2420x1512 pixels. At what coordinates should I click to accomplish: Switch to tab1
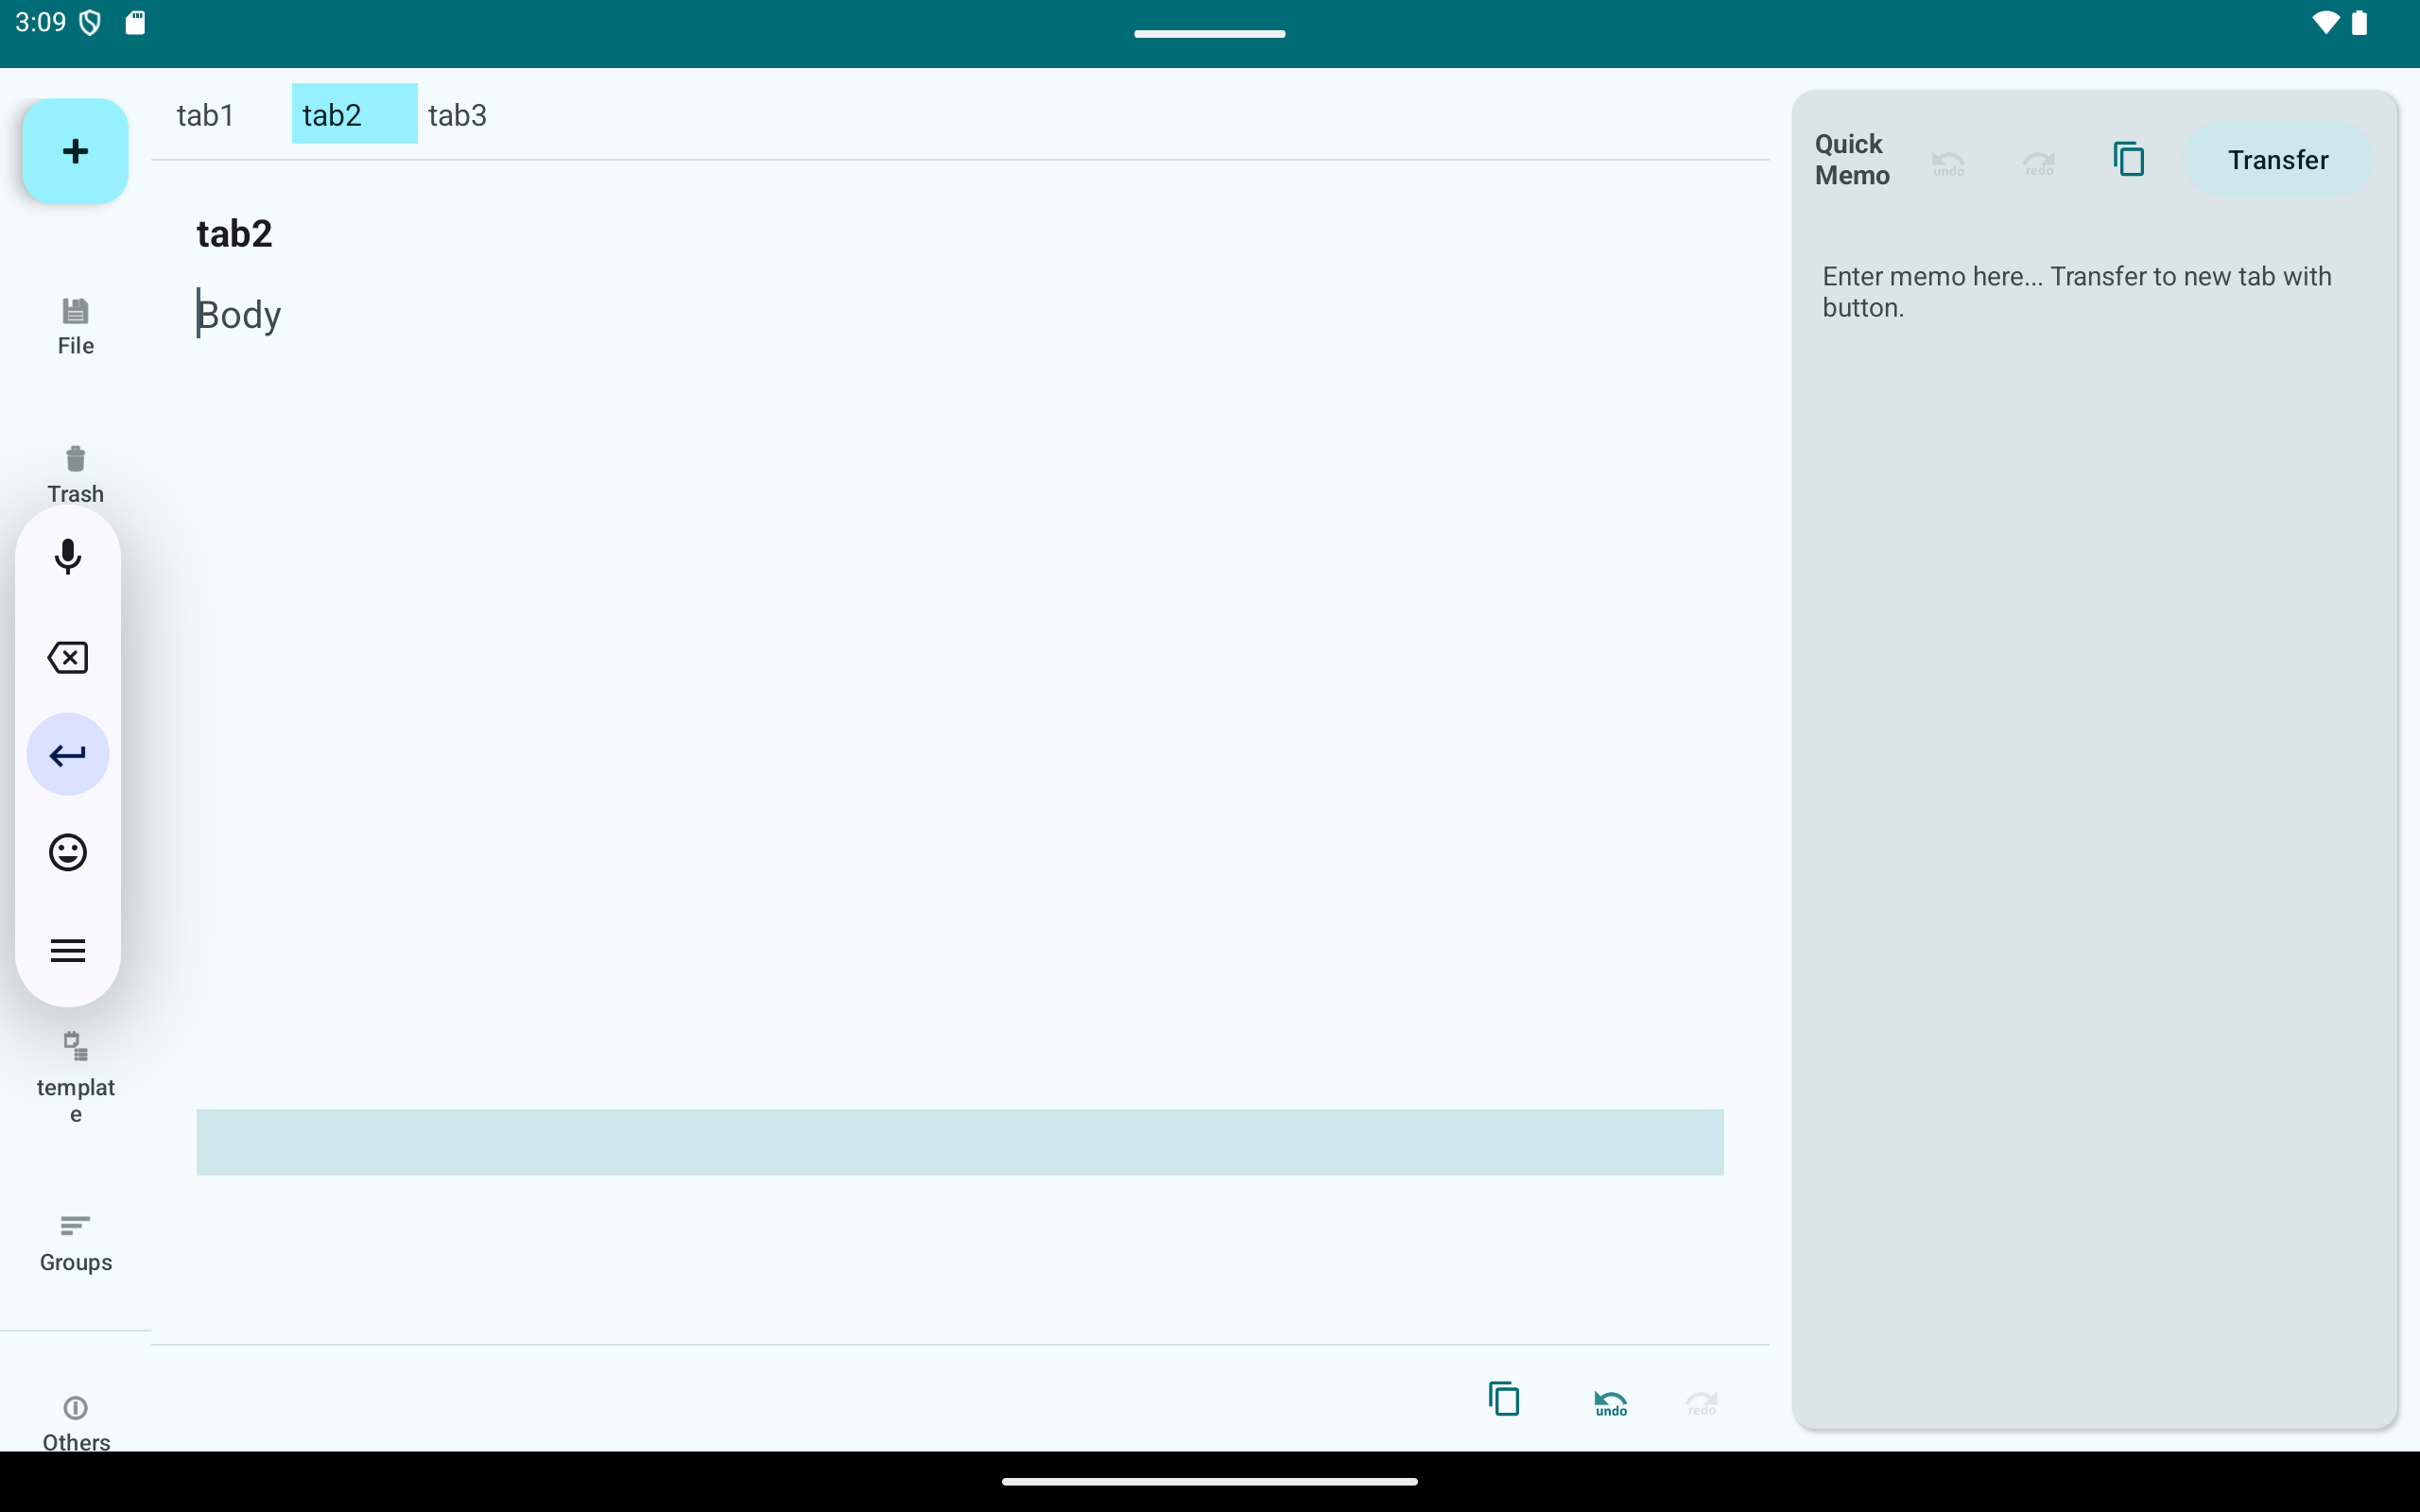pos(206,115)
